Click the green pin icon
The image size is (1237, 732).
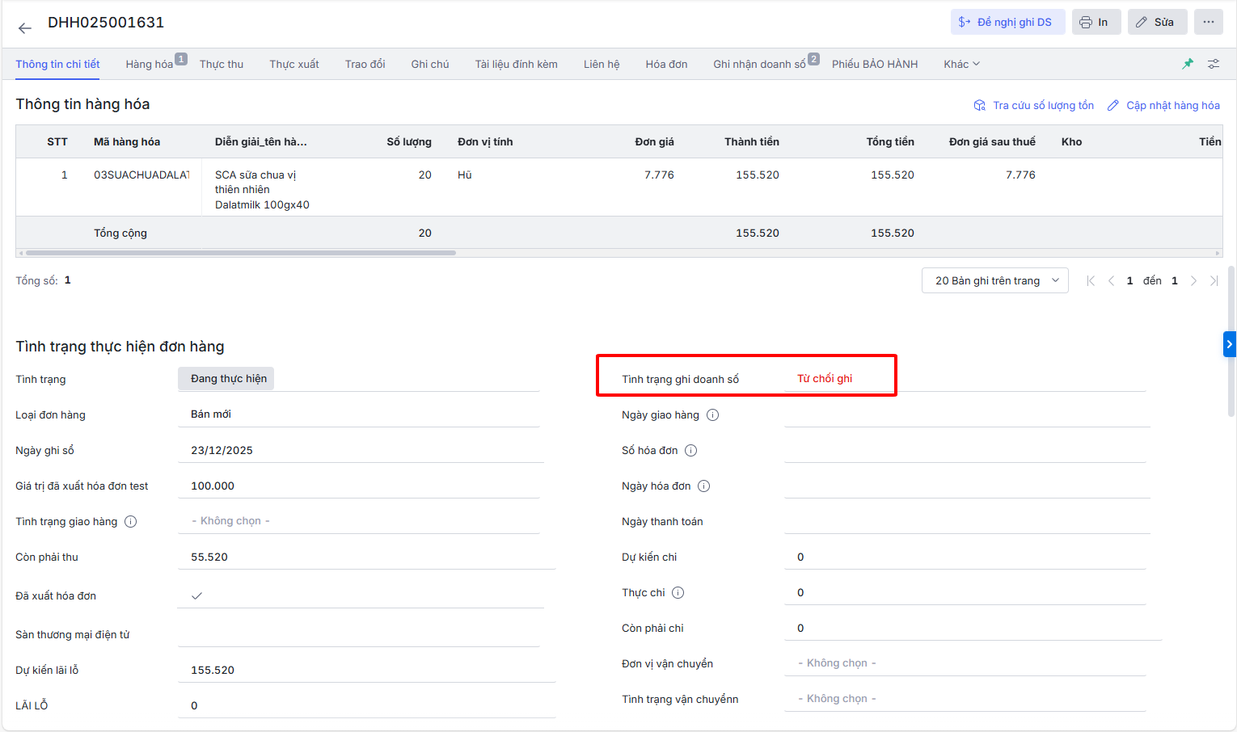[1188, 64]
